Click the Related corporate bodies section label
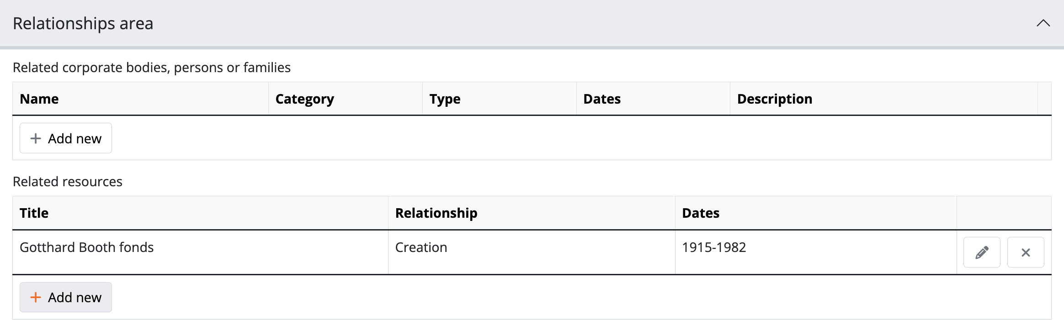The width and height of the screenshot is (1064, 320). tap(152, 68)
